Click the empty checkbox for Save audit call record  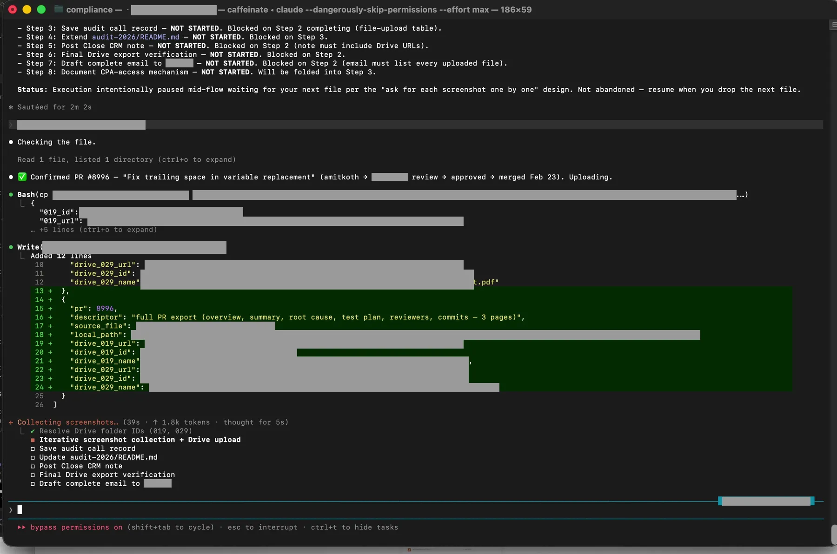click(33, 448)
